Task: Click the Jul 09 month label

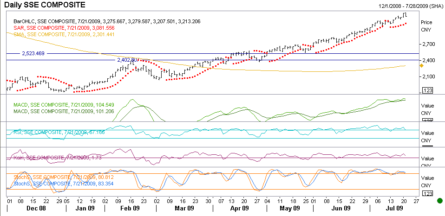Action: pos(395,209)
